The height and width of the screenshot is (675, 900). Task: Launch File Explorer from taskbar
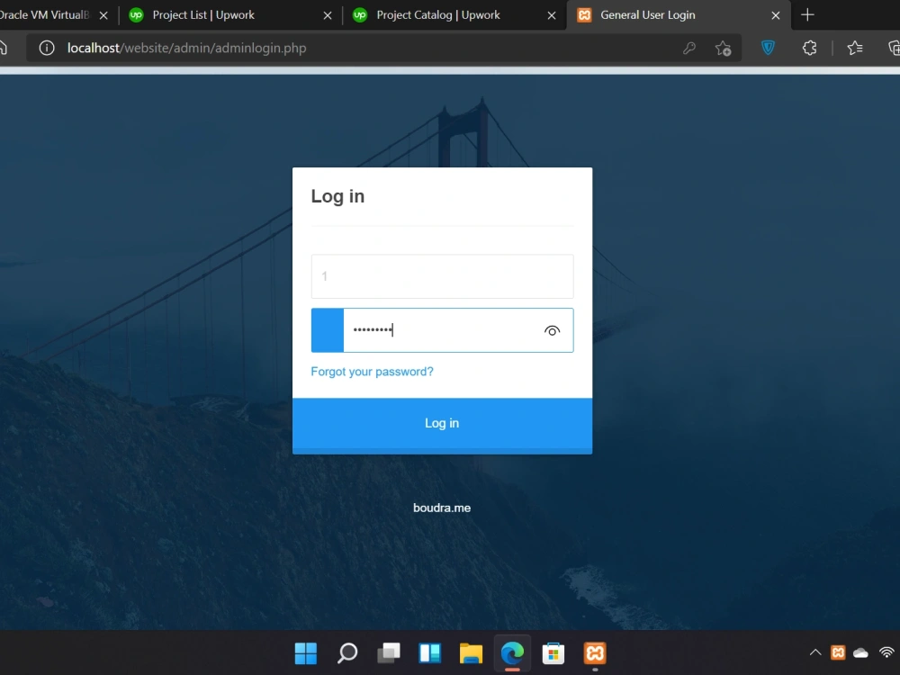(x=471, y=653)
